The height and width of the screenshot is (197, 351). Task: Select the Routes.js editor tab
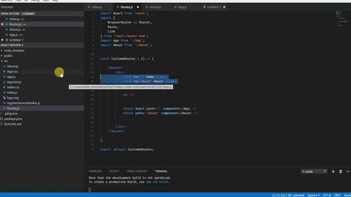pos(127,7)
